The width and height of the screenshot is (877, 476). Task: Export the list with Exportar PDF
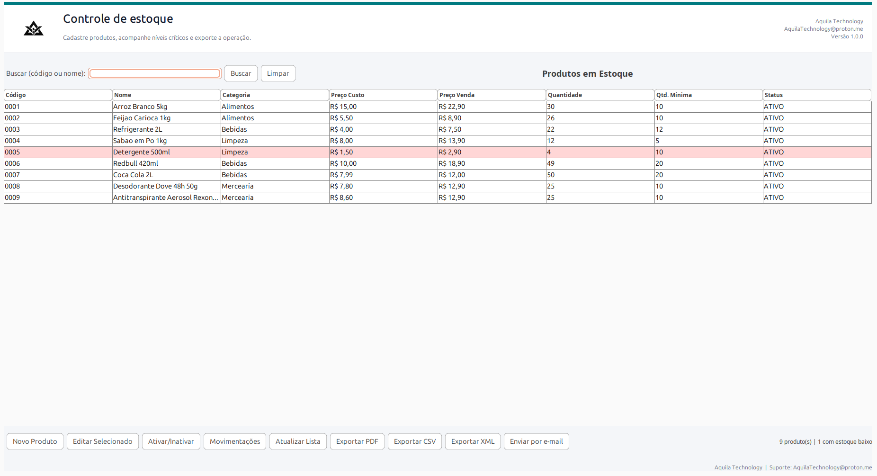click(357, 441)
